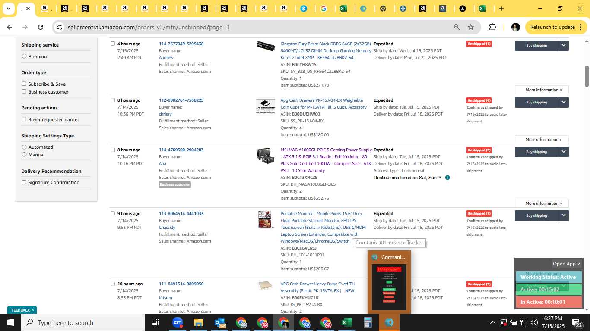This screenshot has height=331, width=590.
Task: Expand Destination closed on Sat, Sun dropdown
Action: (408, 178)
